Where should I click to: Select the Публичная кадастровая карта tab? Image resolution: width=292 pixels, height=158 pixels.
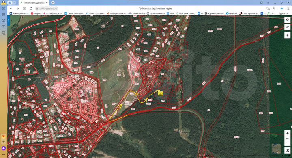point(34,3)
